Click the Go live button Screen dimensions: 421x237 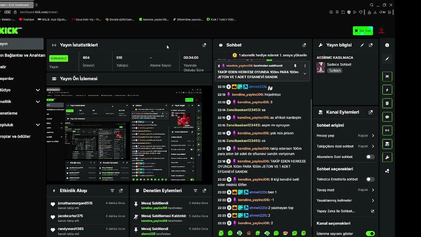click(363, 31)
